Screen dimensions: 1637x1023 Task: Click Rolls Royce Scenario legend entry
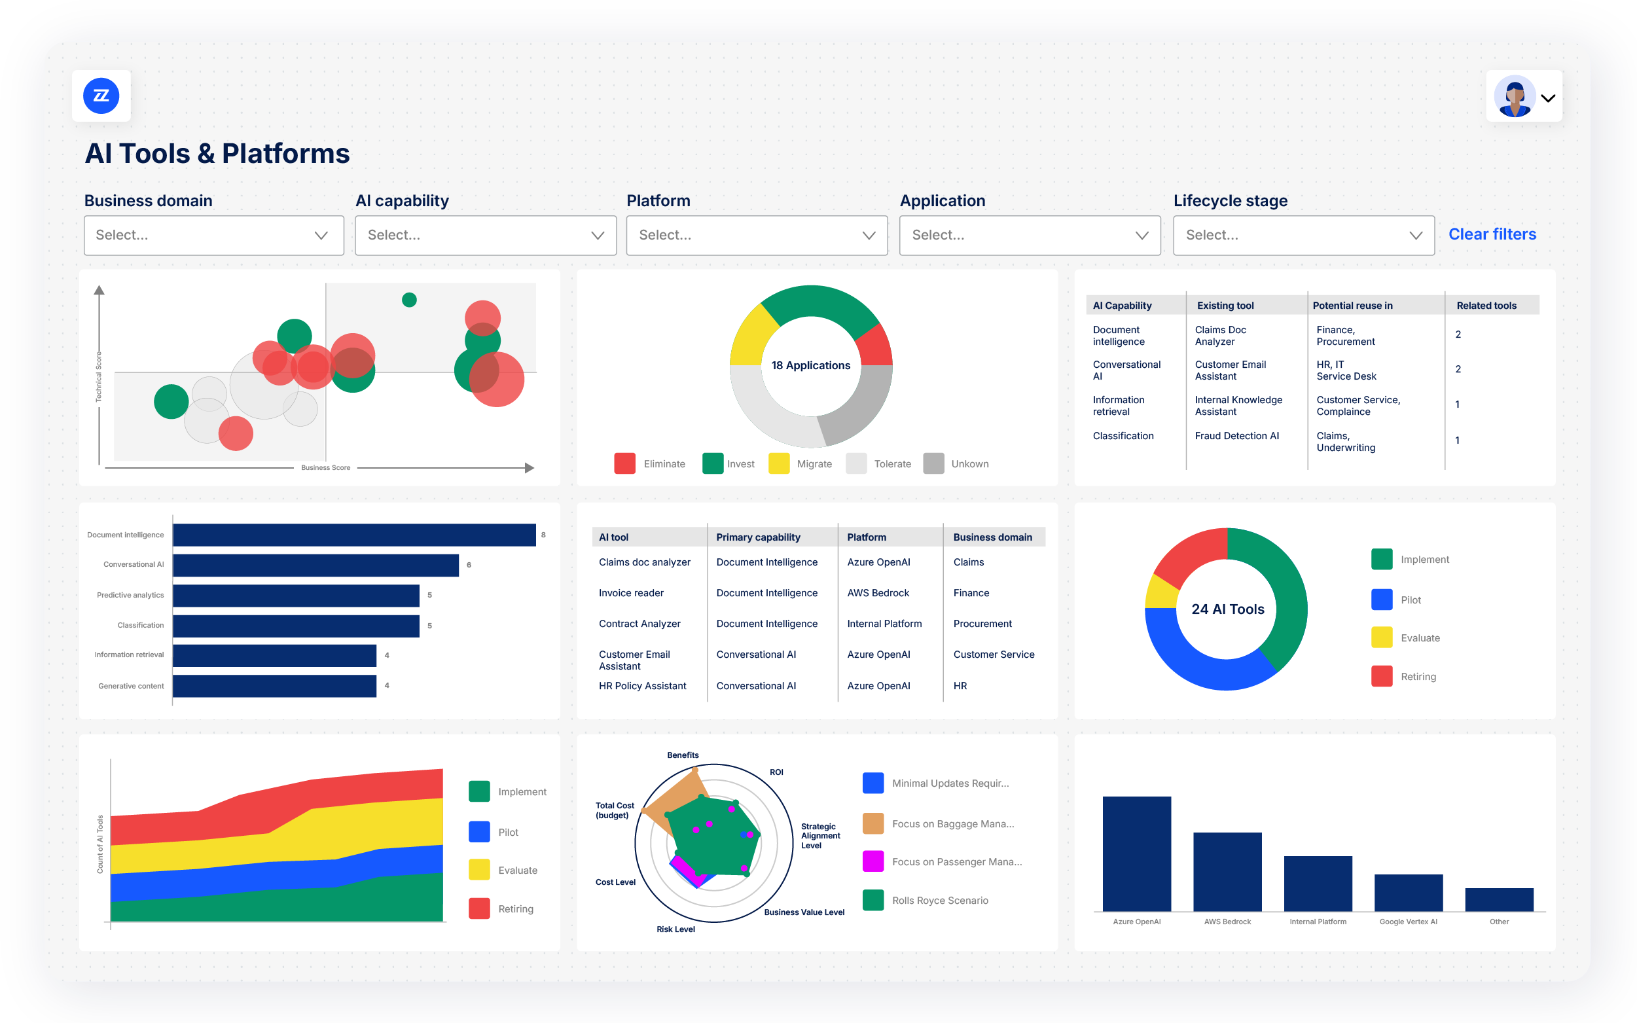[x=926, y=900]
